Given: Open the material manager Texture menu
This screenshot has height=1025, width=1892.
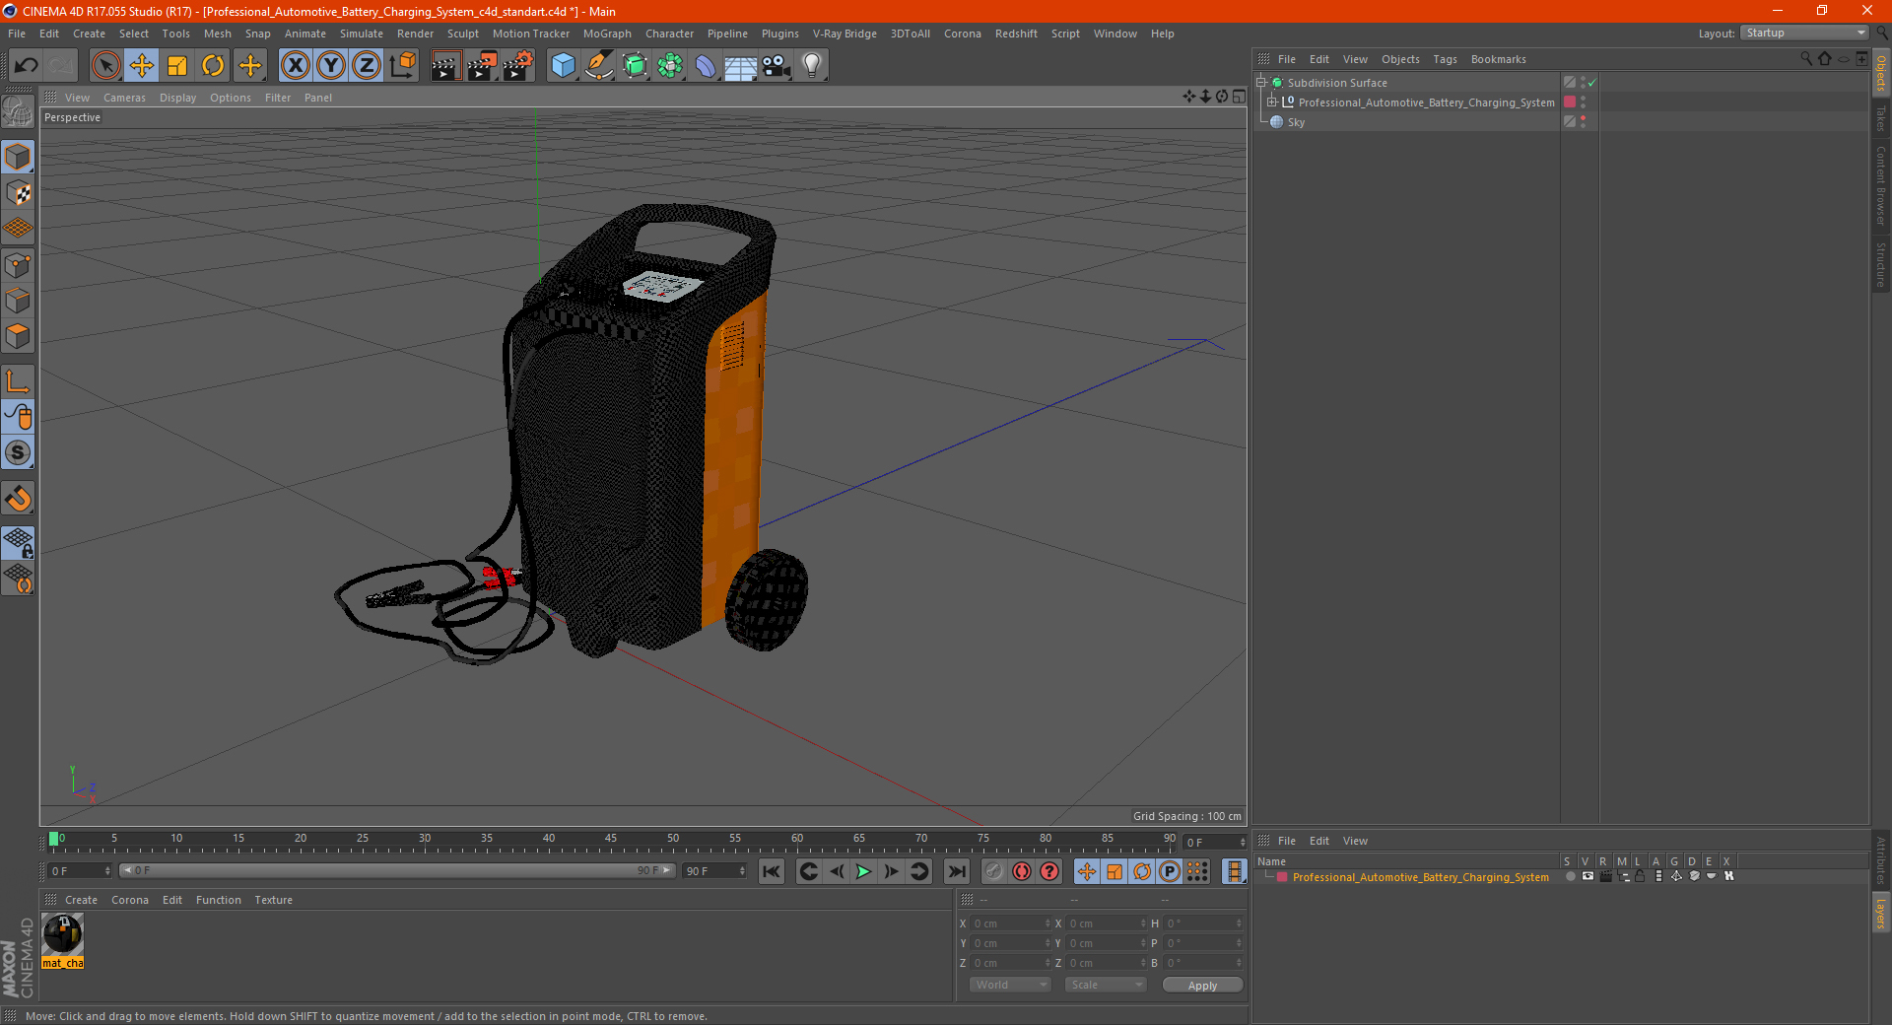Looking at the screenshot, I should click(273, 900).
